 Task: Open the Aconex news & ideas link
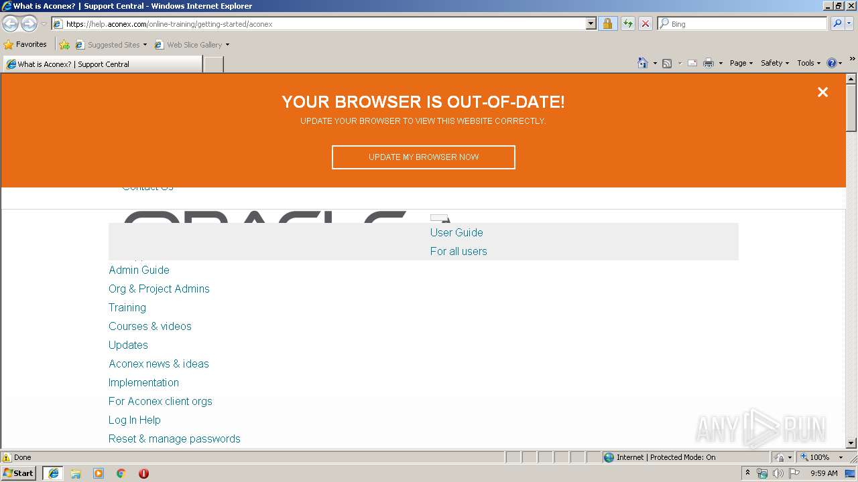tap(159, 364)
